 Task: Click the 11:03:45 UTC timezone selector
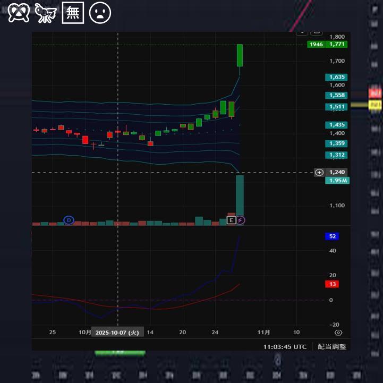(x=285, y=346)
